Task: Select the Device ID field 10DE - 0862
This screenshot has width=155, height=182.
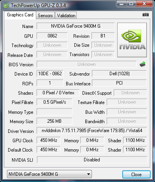Action: [50, 74]
